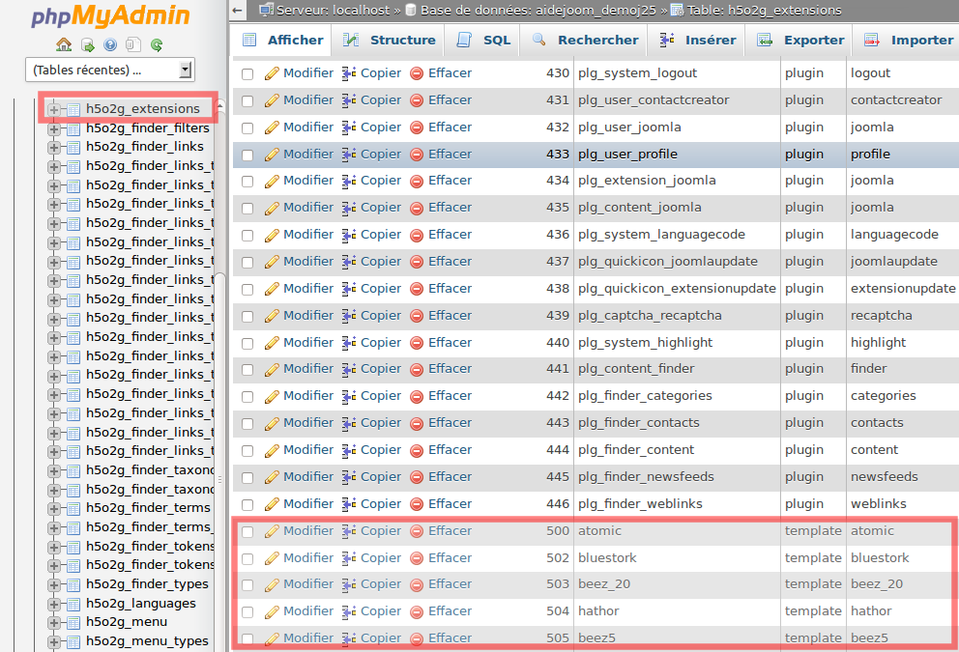
Task: Click the pencil icon for row 430
Action: pyautogui.click(x=272, y=73)
